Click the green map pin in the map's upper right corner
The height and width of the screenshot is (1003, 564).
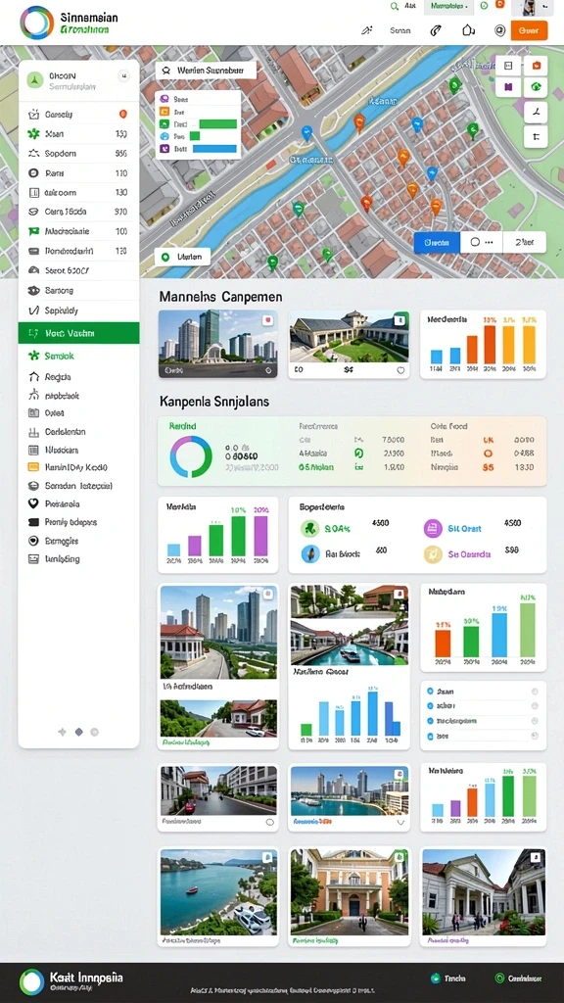(454, 84)
